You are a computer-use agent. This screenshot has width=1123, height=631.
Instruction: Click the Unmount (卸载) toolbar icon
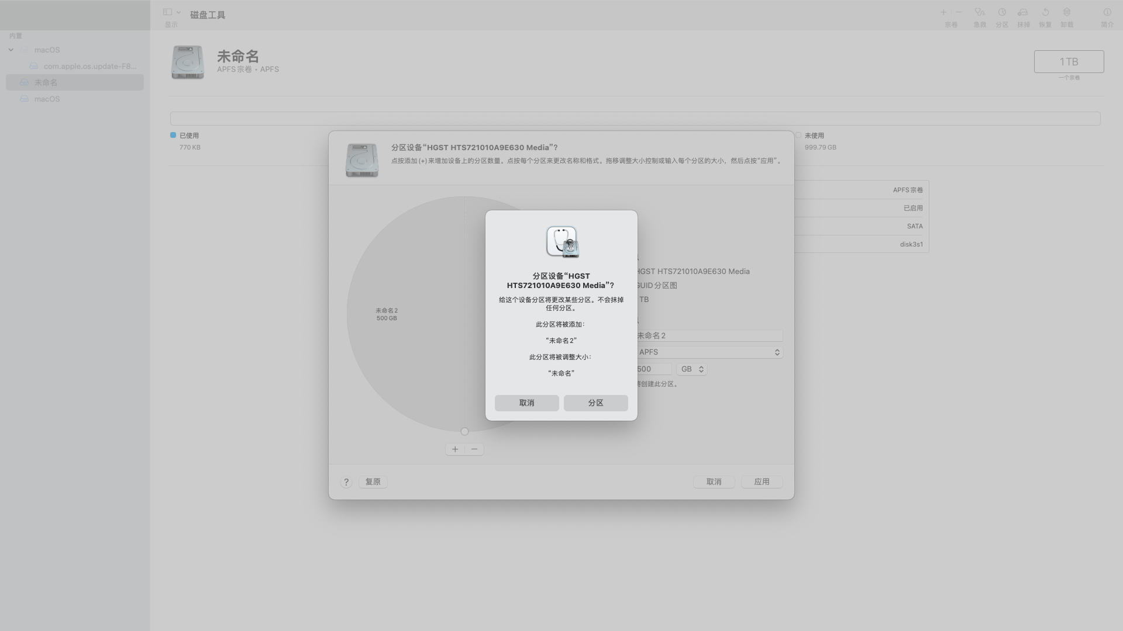click(x=1067, y=12)
